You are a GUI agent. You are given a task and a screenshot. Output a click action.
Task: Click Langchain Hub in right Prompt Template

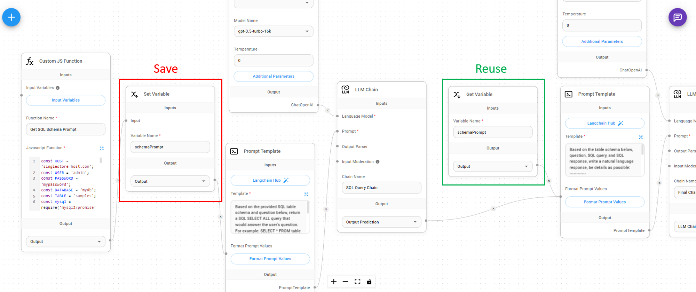604,123
